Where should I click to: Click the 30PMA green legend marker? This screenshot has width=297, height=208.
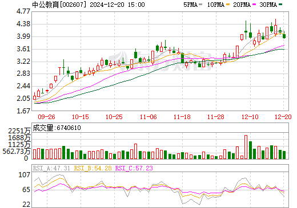280,5
